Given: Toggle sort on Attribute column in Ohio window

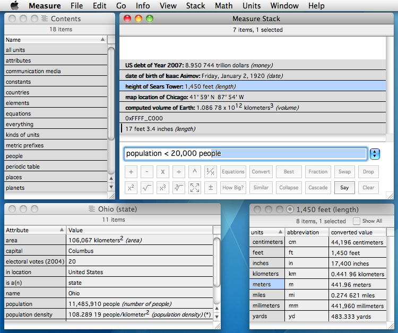Looking at the screenshot, I should coord(62,230).
